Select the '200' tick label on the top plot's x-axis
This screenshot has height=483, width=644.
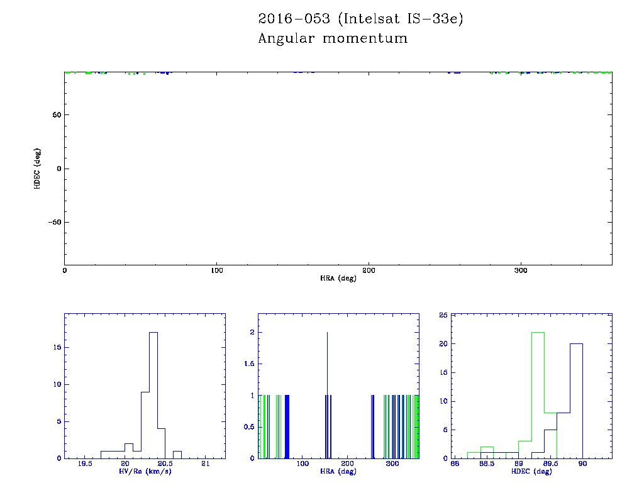click(x=369, y=271)
